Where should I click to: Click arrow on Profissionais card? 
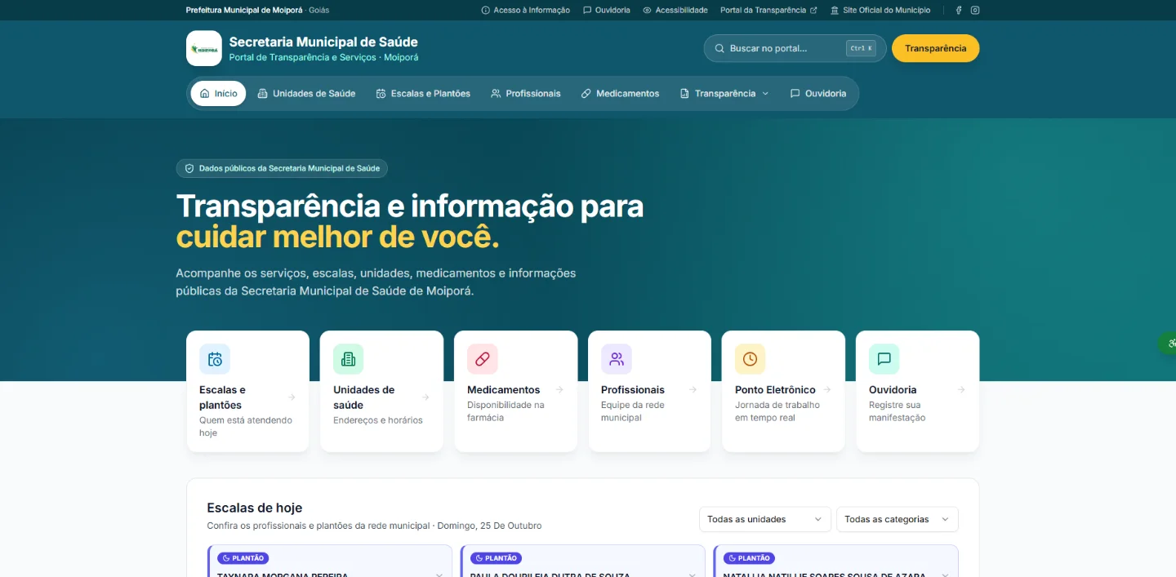[693, 390]
